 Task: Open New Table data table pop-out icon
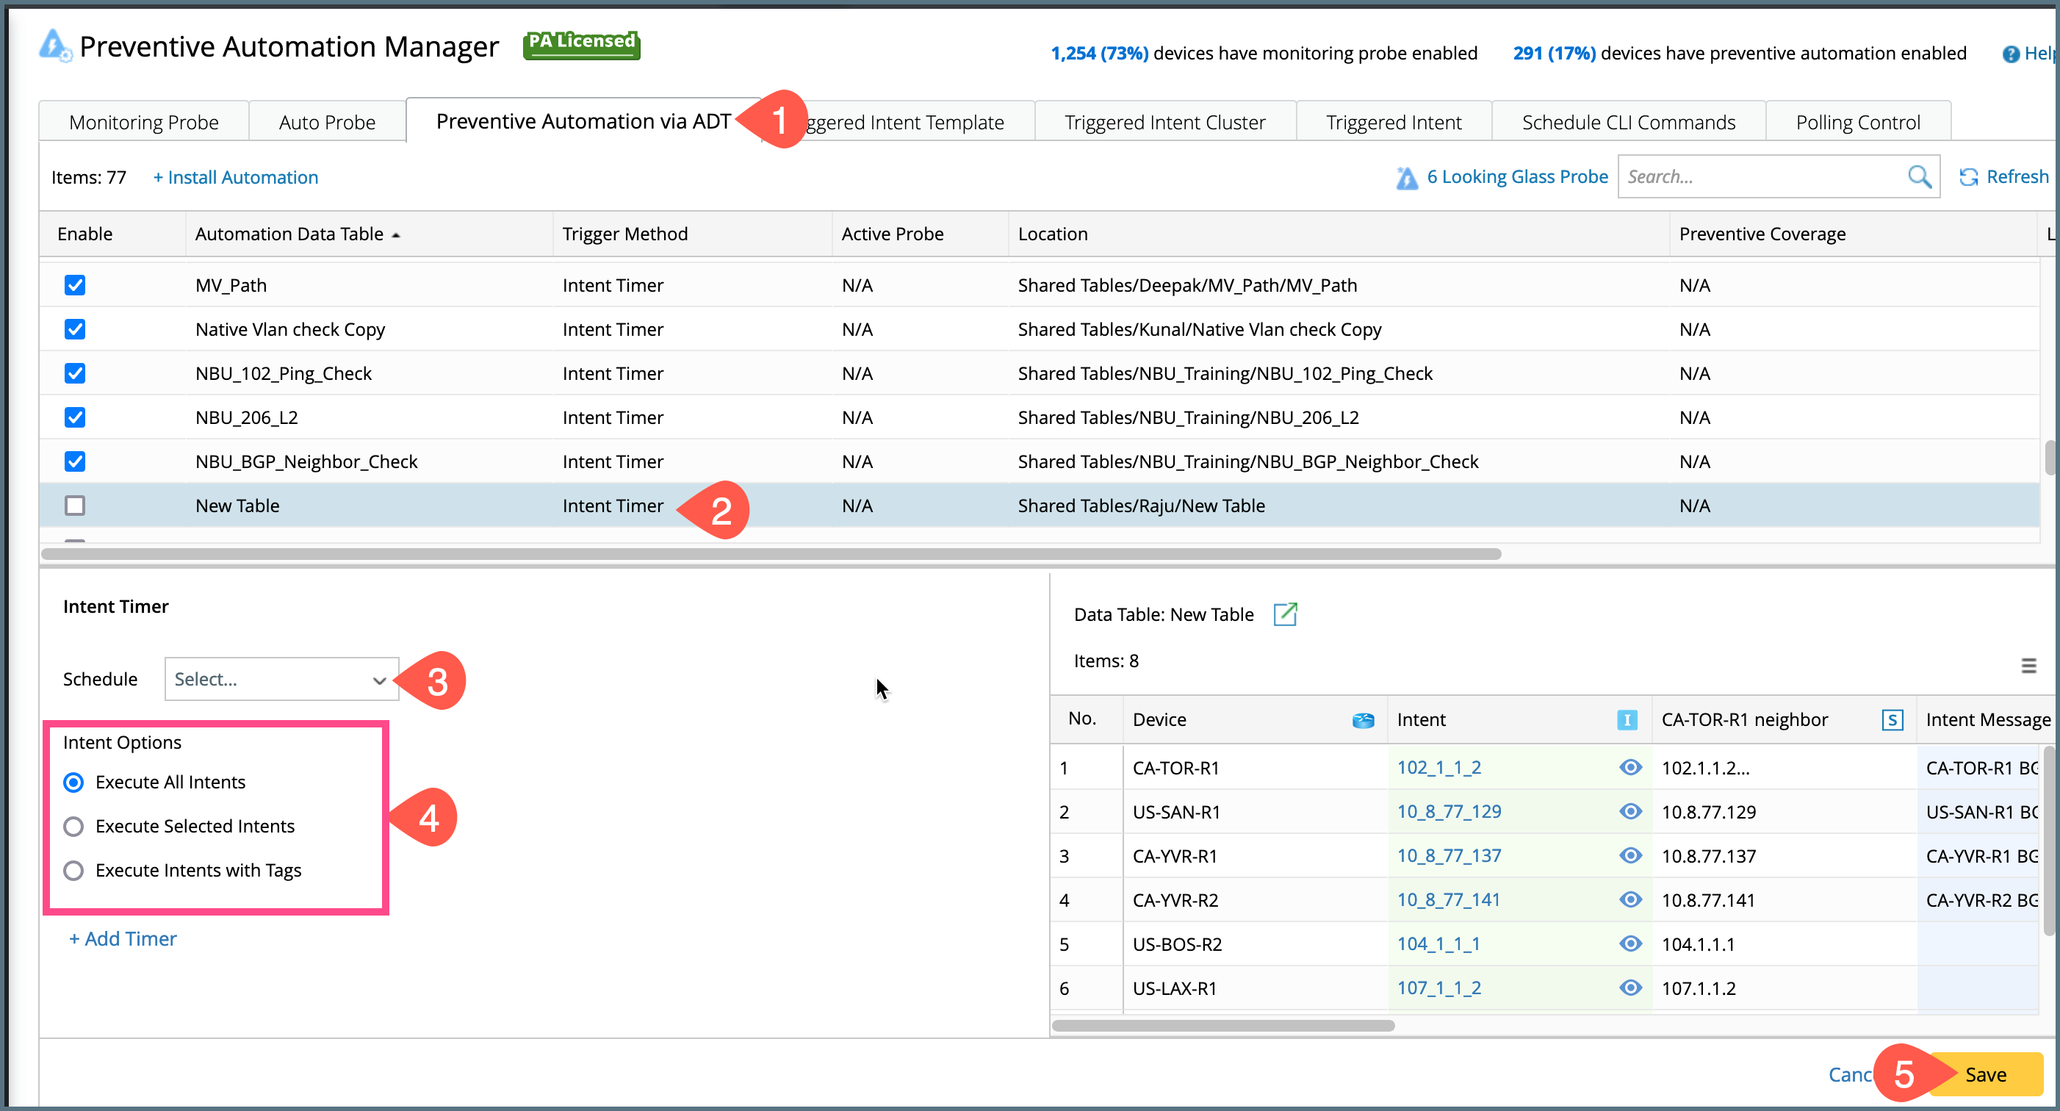click(x=1284, y=614)
